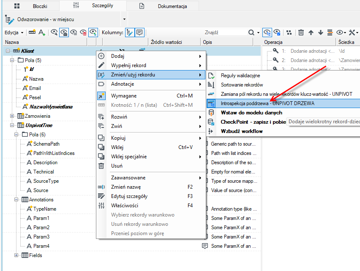Choose Introspekcja poddrzewa - UNPIVOT DRZEWA
The width and height of the screenshot is (360, 271).
(x=284, y=103)
